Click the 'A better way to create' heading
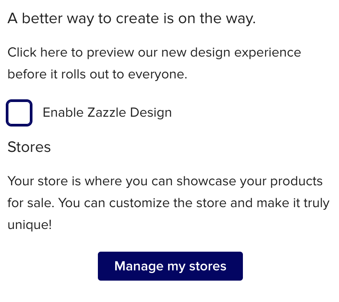339x302 pixels. pyautogui.click(x=132, y=19)
